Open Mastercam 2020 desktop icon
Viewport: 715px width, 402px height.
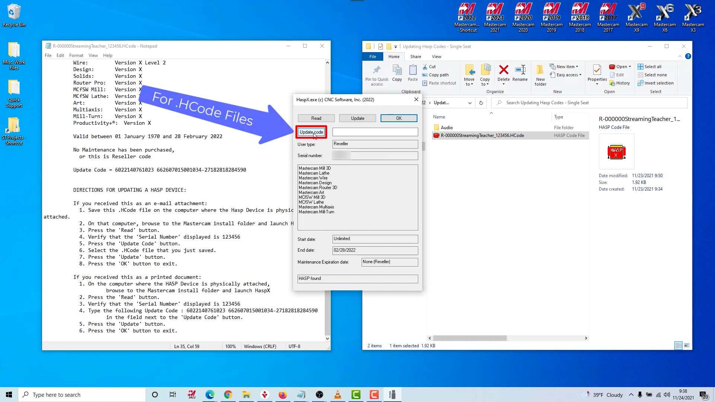523,17
